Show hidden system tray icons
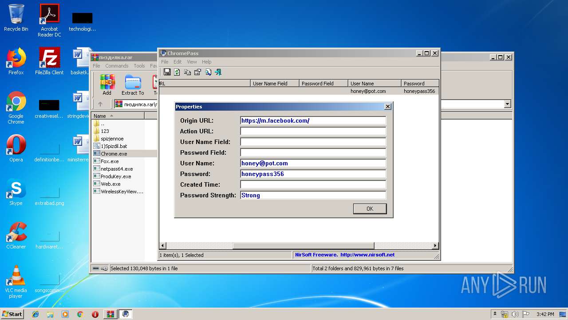Image resolution: width=568 pixels, height=320 pixels. (x=495, y=314)
